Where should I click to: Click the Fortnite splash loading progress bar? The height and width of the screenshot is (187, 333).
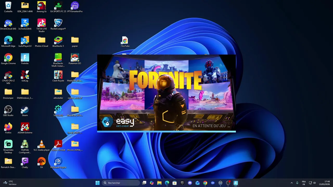[x=166, y=131]
